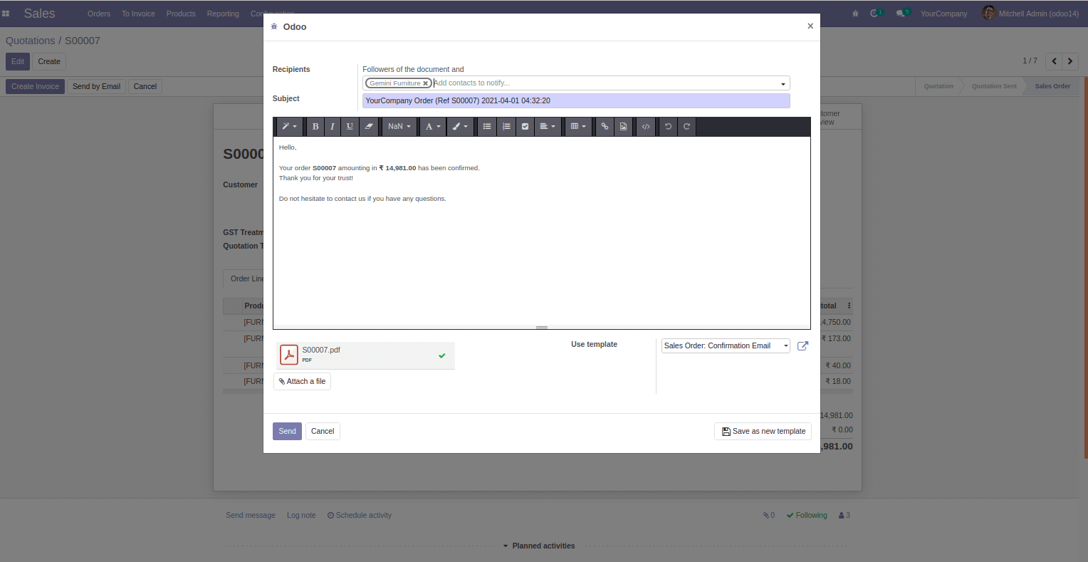Insert a checklist in editor

[525, 127]
